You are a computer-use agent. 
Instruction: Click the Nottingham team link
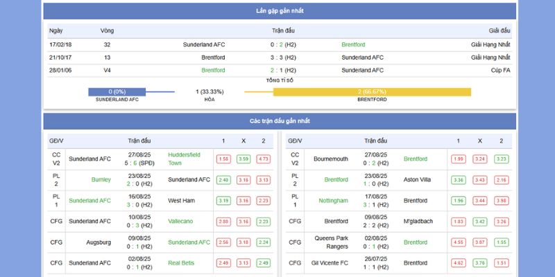pyautogui.click(x=334, y=200)
